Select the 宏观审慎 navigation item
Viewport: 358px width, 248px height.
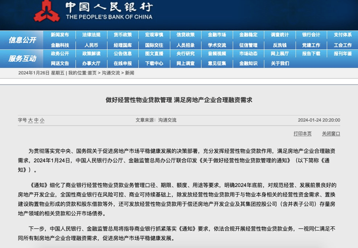pyautogui.click(x=154, y=35)
